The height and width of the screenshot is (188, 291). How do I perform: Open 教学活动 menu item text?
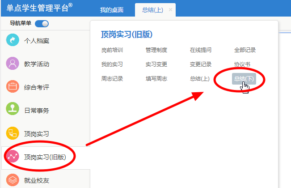(37, 64)
